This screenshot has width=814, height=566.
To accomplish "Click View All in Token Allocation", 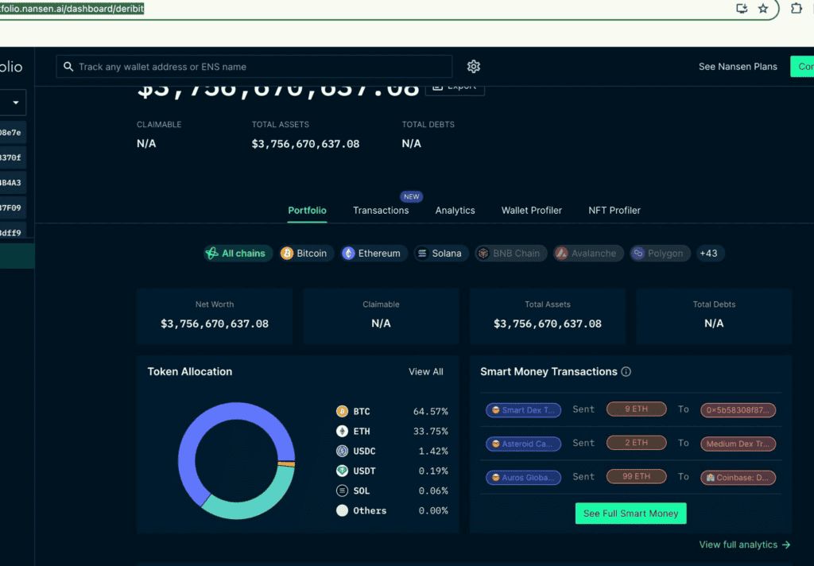I will [x=426, y=372].
